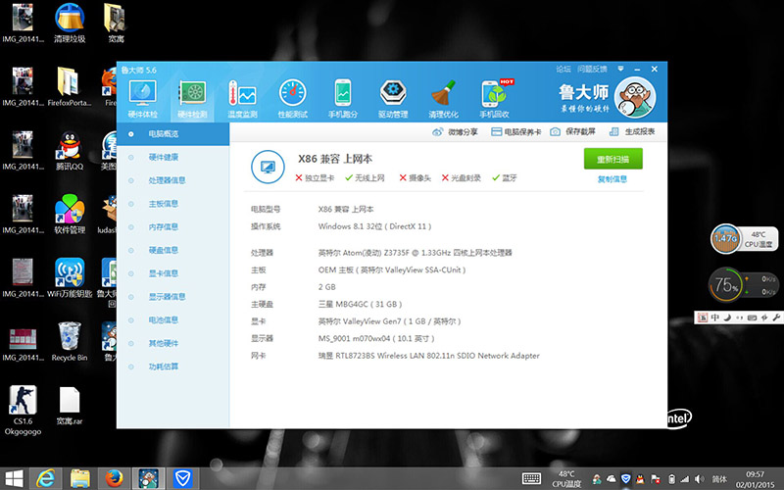Open the 驱动管理 driver management icon

click(393, 99)
